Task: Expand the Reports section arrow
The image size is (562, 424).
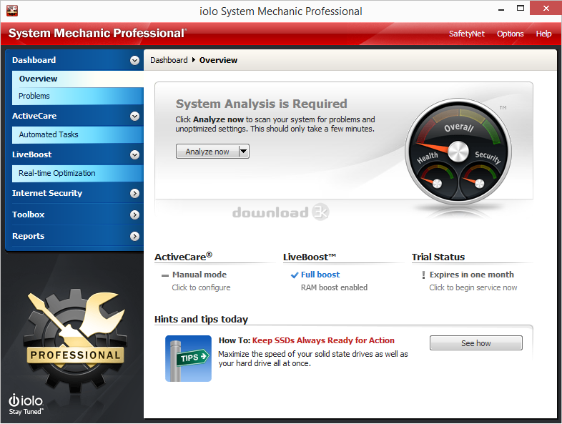Action: 134,236
